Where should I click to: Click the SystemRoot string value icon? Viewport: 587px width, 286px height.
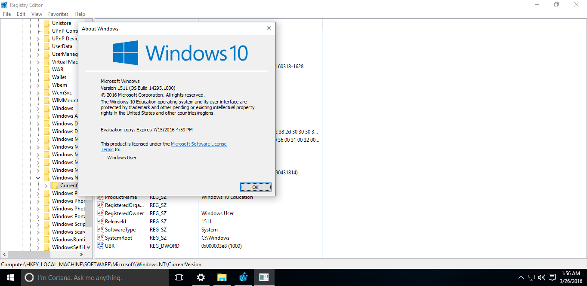coord(101,238)
